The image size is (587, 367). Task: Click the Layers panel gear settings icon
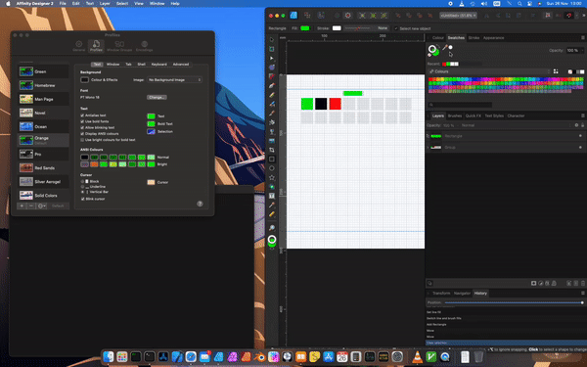click(576, 125)
